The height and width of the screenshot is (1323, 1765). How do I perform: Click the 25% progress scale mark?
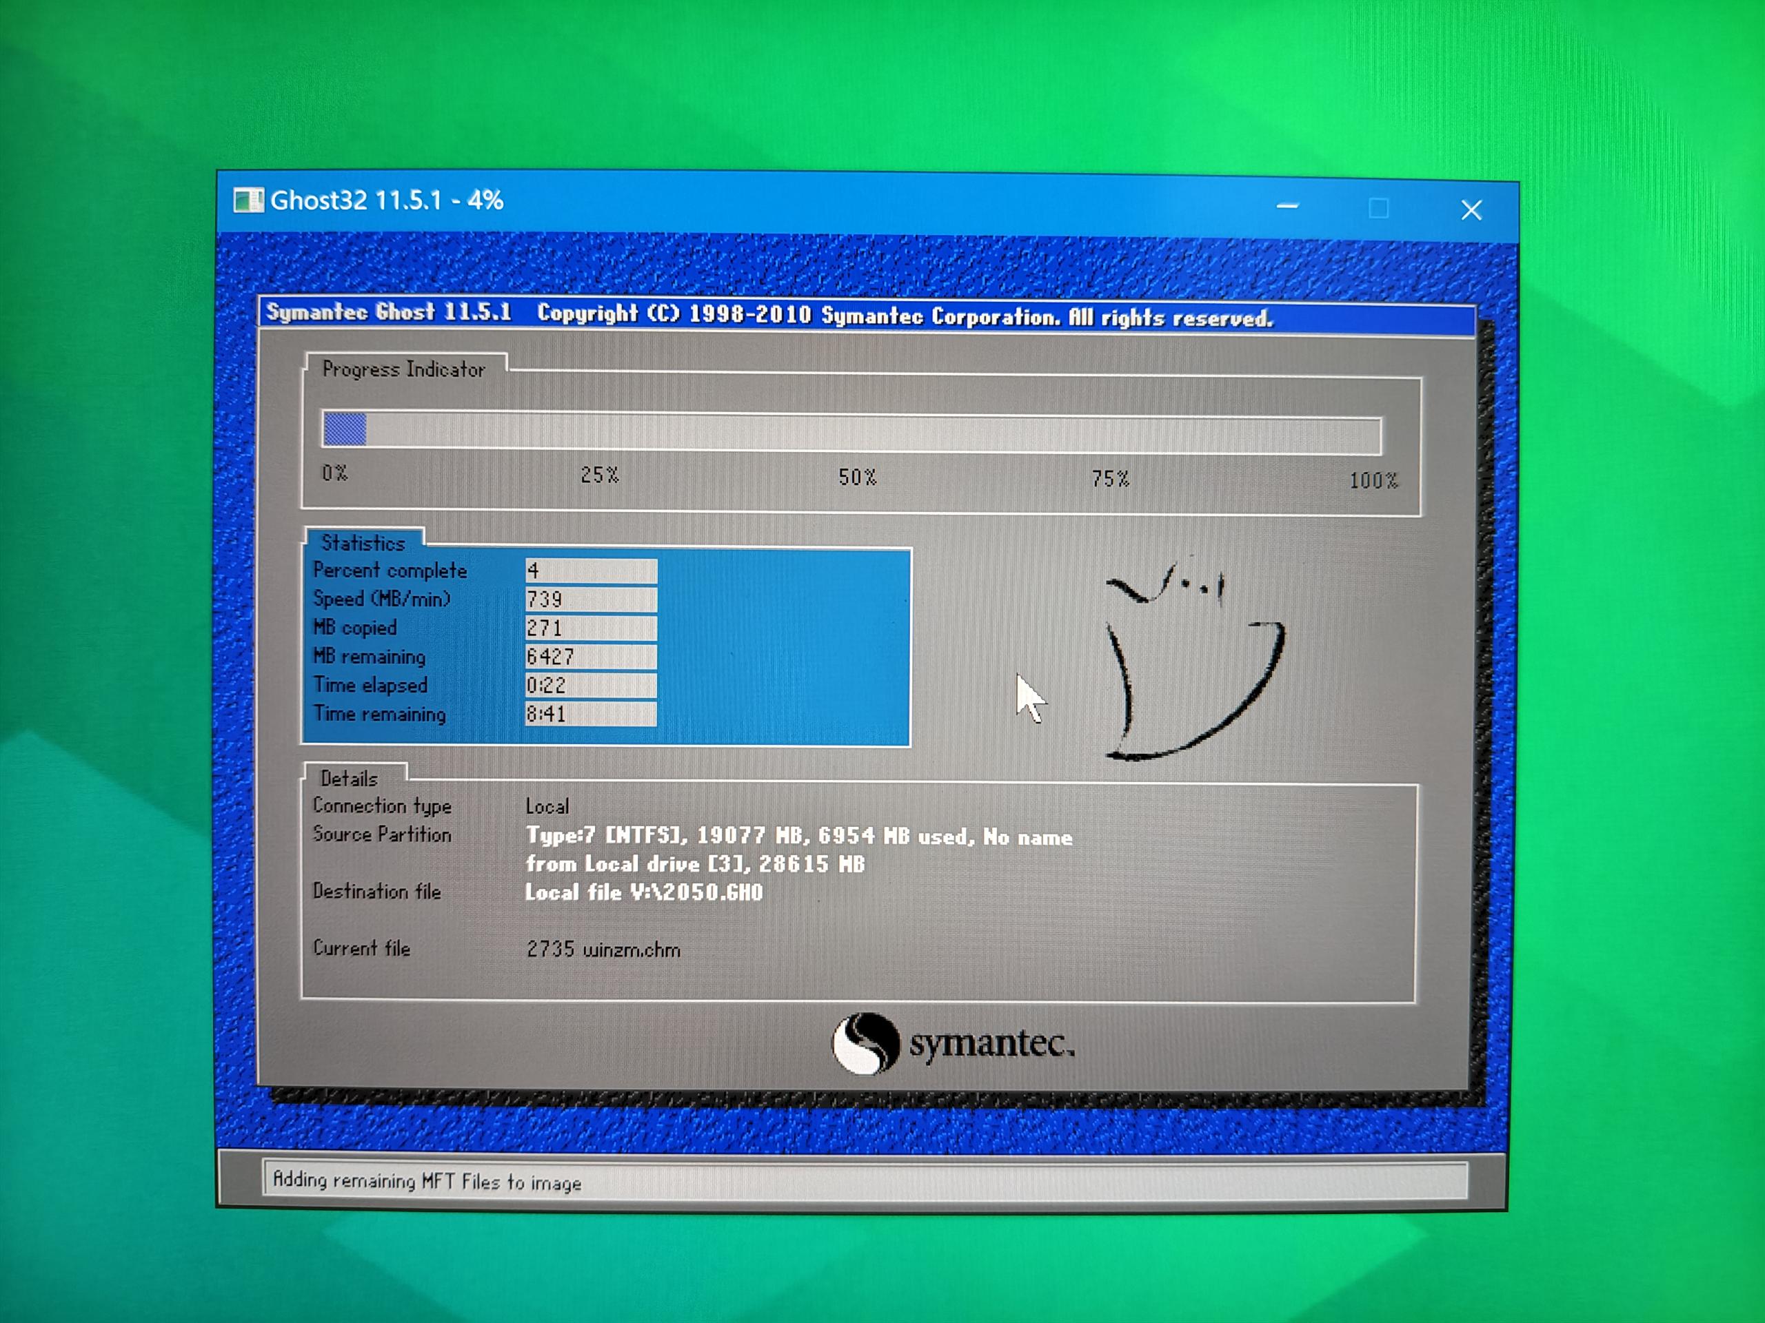point(600,475)
